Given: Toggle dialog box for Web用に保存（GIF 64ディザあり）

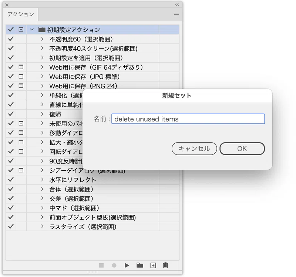Looking at the screenshot, I should click(x=21, y=67).
